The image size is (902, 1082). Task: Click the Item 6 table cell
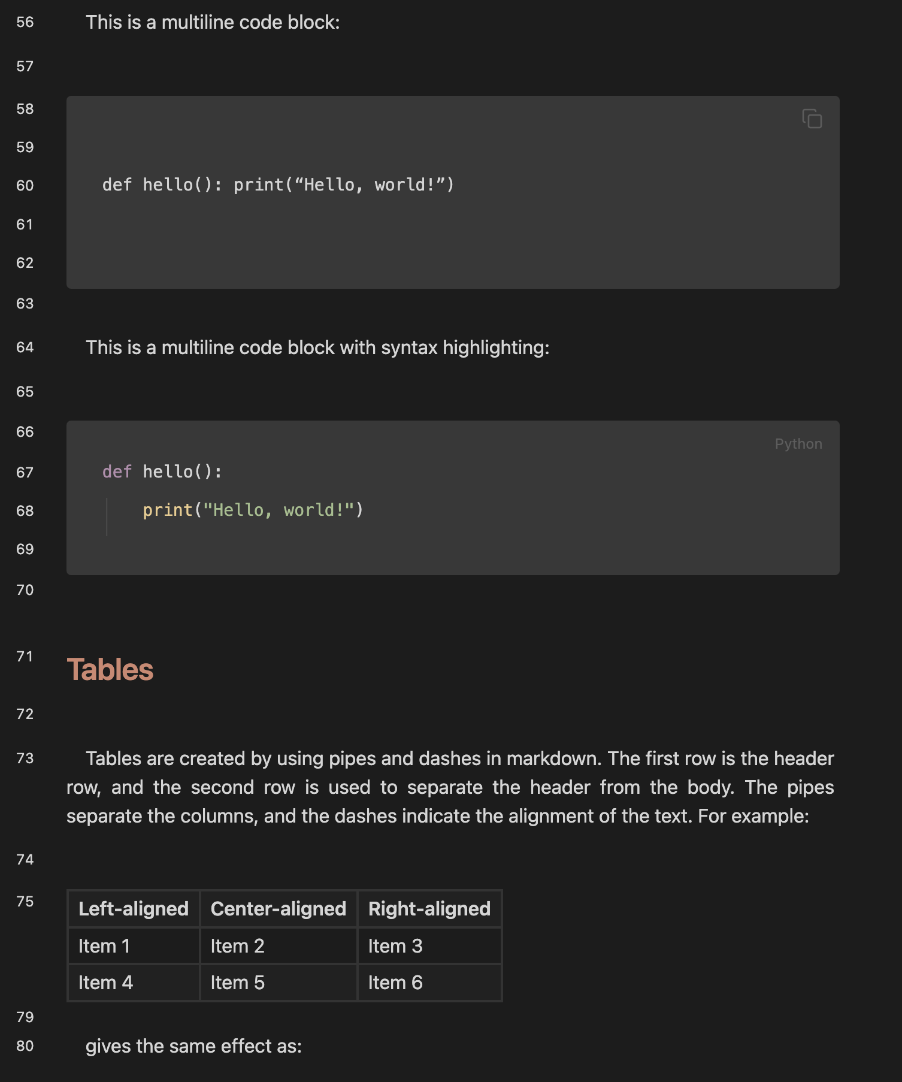(429, 983)
